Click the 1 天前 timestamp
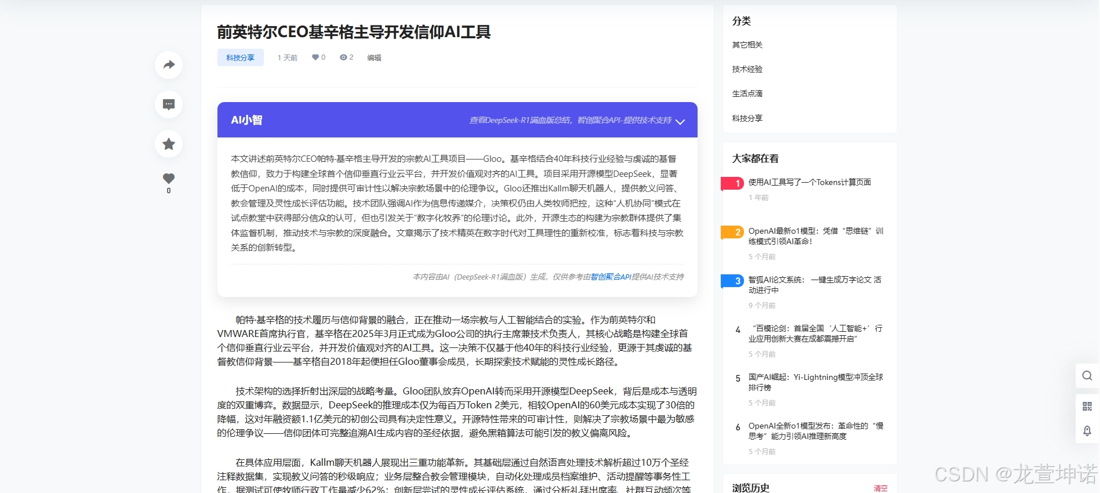 tap(287, 57)
